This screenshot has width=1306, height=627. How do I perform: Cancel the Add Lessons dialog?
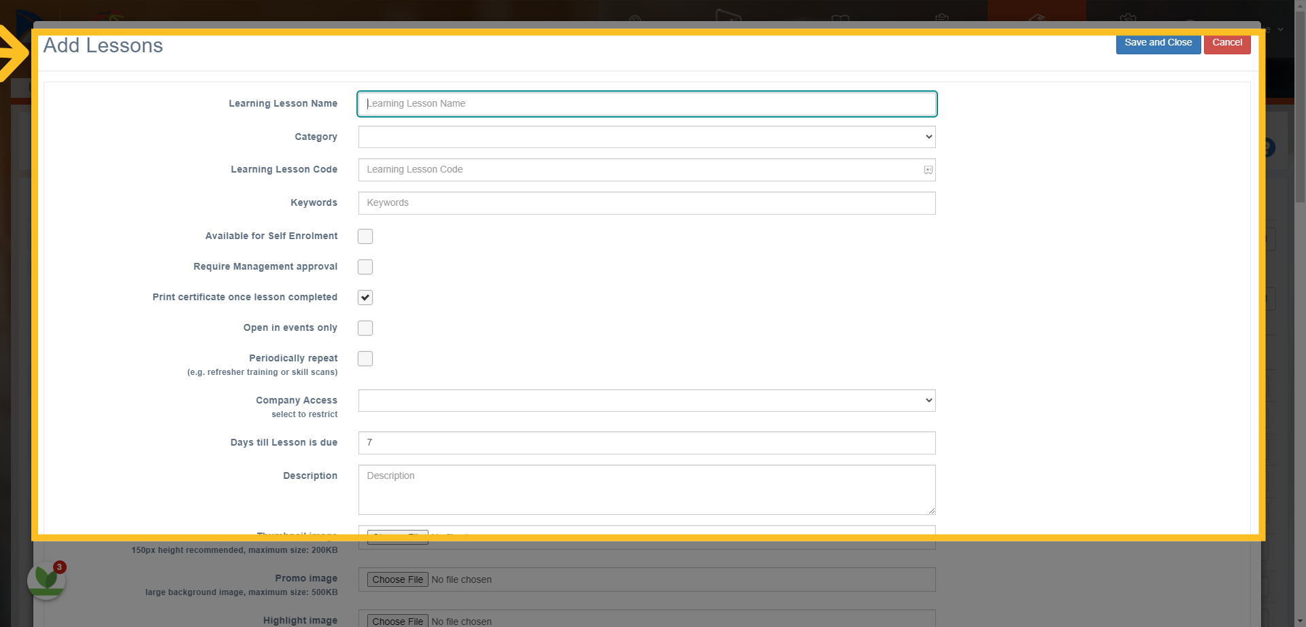pyautogui.click(x=1227, y=43)
